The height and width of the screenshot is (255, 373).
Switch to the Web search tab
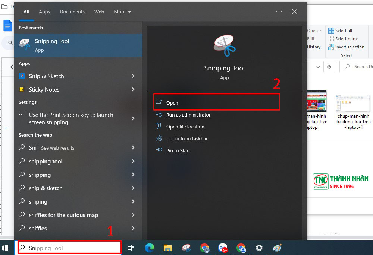pyautogui.click(x=99, y=12)
